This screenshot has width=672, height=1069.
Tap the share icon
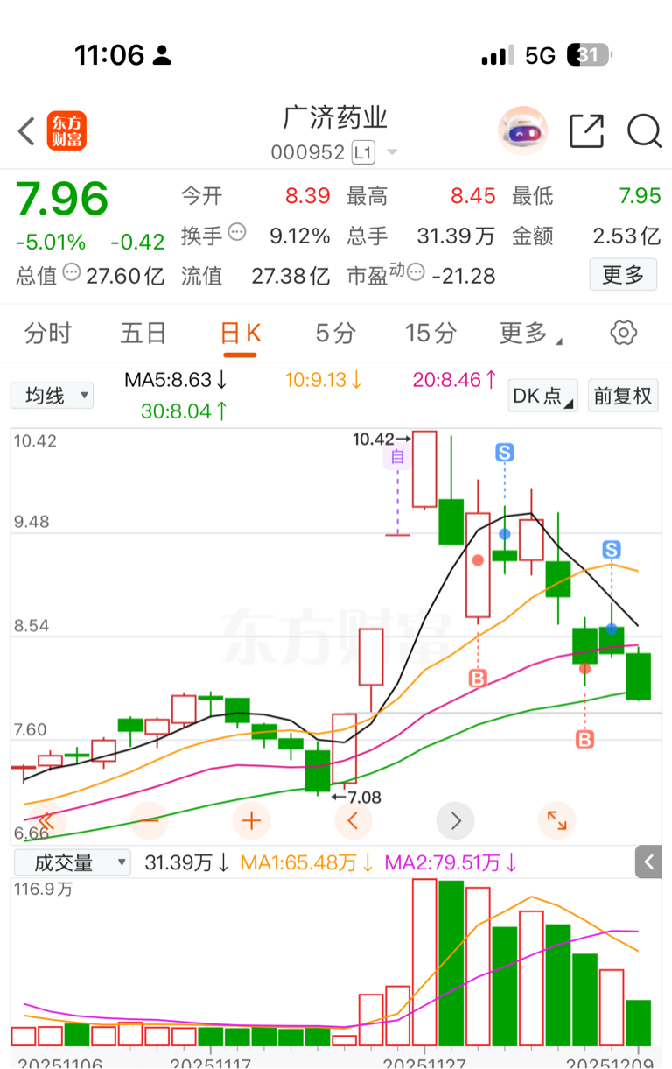pos(586,131)
